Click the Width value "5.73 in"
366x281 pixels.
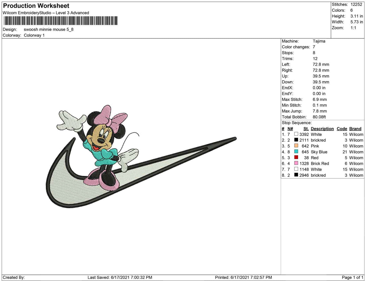click(357, 22)
